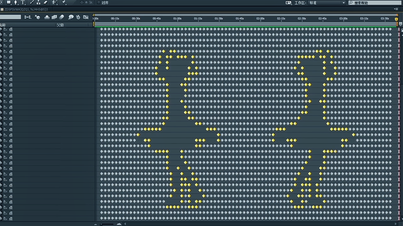Select the Rectangle mask tool
The image size is (403, 226).
(x=9, y=3)
